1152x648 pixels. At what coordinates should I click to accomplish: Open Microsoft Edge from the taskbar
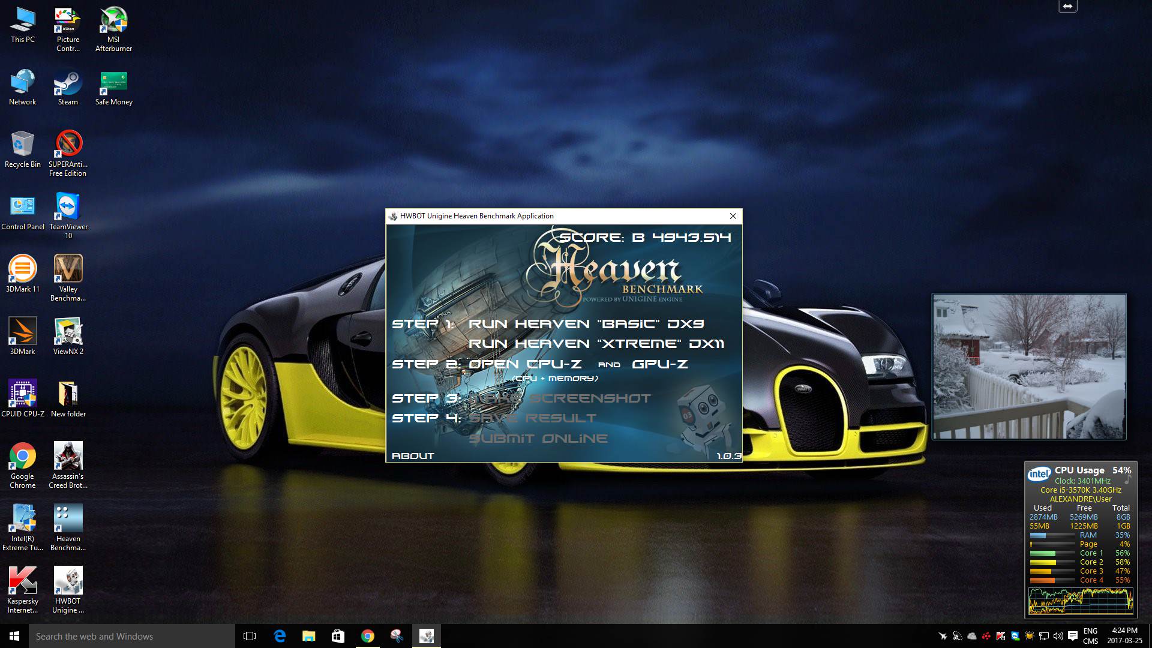(x=280, y=636)
